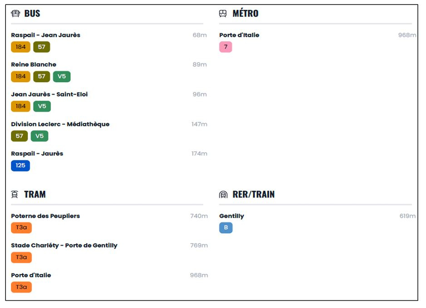Click the blue 125 bus line badge
Viewport: 426px width, 308px height.
[20, 166]
